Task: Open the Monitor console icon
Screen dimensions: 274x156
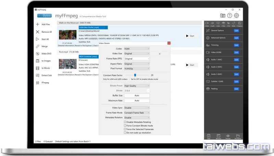Action: [x=219, y=136]
